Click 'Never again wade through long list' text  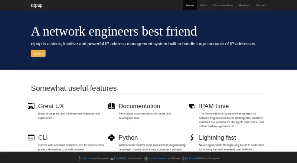pyautogui.click(x=231, y=147)
